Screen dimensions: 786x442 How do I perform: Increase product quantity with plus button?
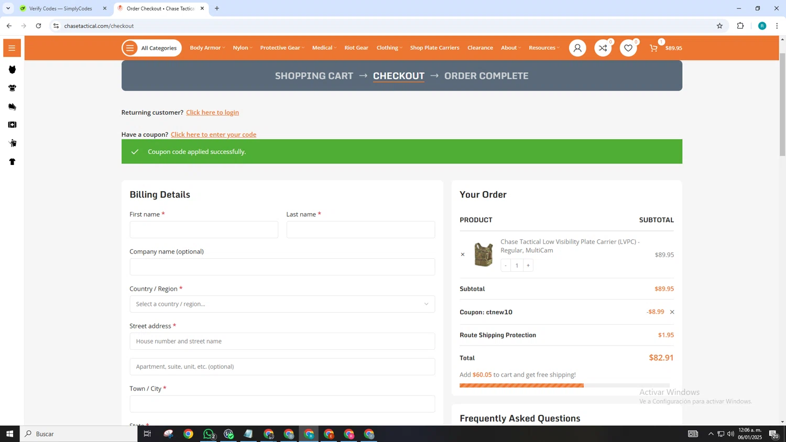coord(528,266)
